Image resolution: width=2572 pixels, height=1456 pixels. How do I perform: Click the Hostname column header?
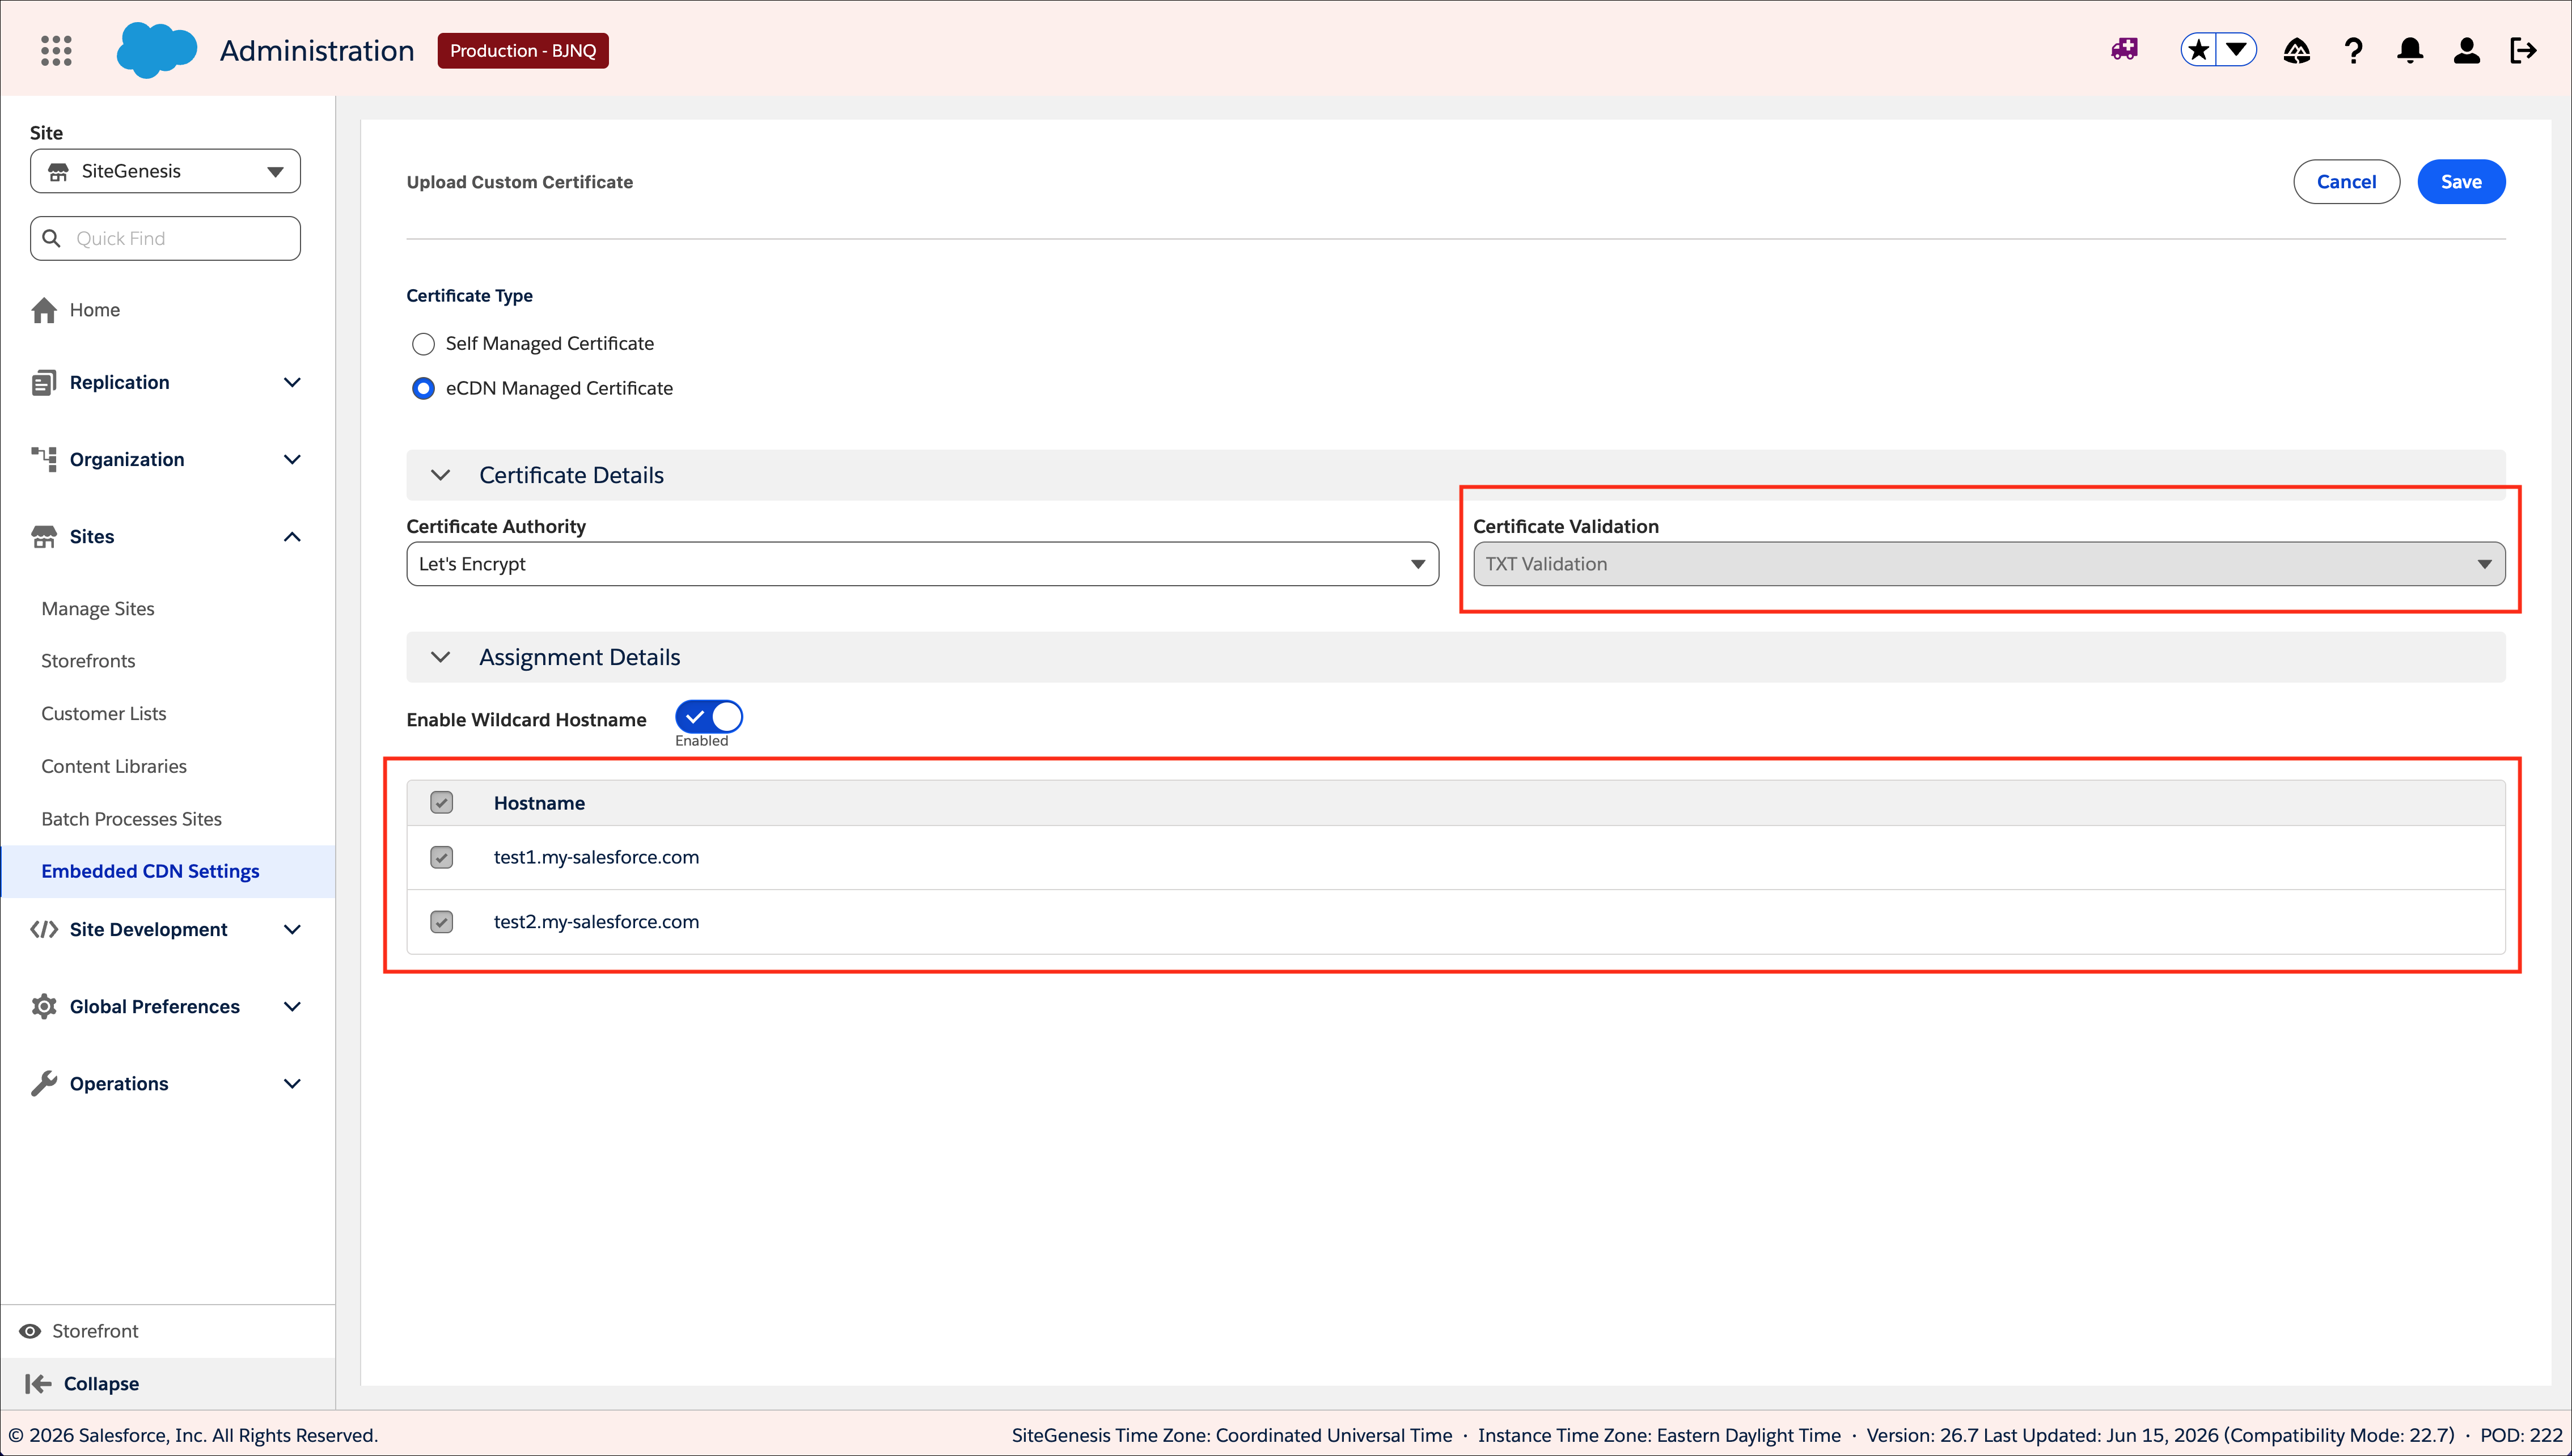539,803
